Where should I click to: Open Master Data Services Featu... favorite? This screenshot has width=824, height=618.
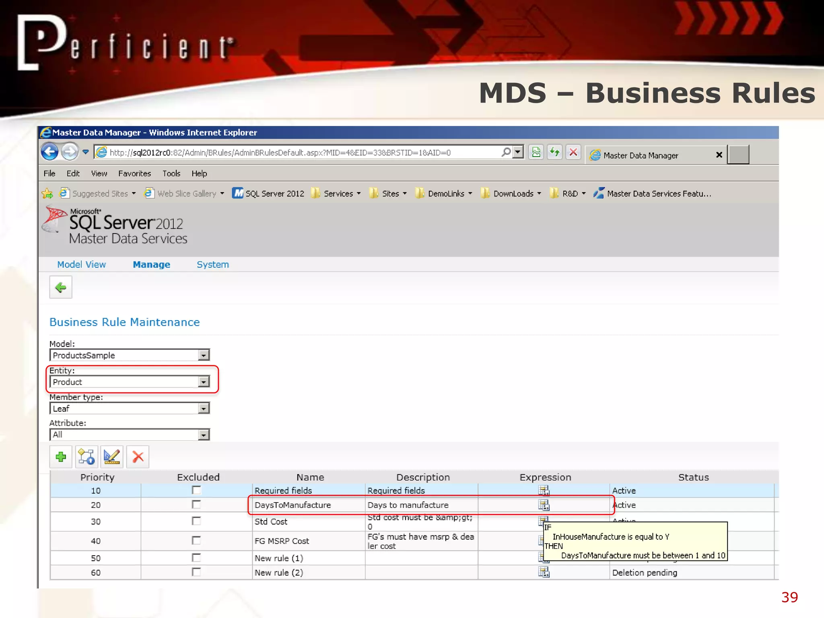coord(652,194)
